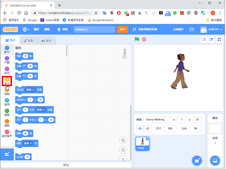226x169 pixels.
Task: Reload the browser page
Action: point(19,13)
